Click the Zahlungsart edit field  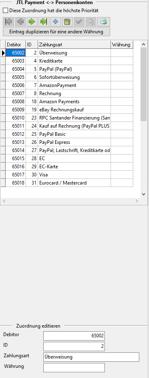point(91,357)
